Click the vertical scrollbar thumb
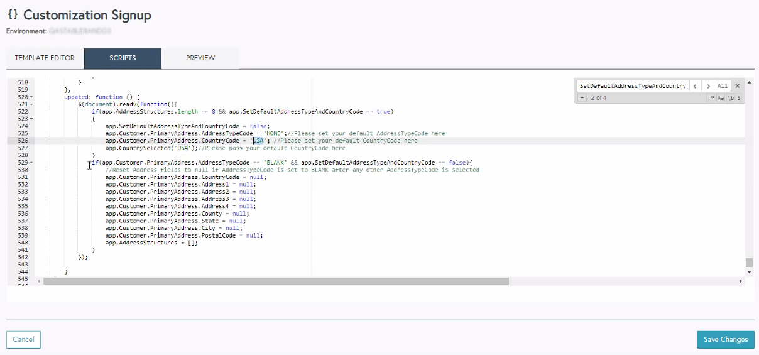Viewport: 759px width, 355px height. tap(748, 263)
